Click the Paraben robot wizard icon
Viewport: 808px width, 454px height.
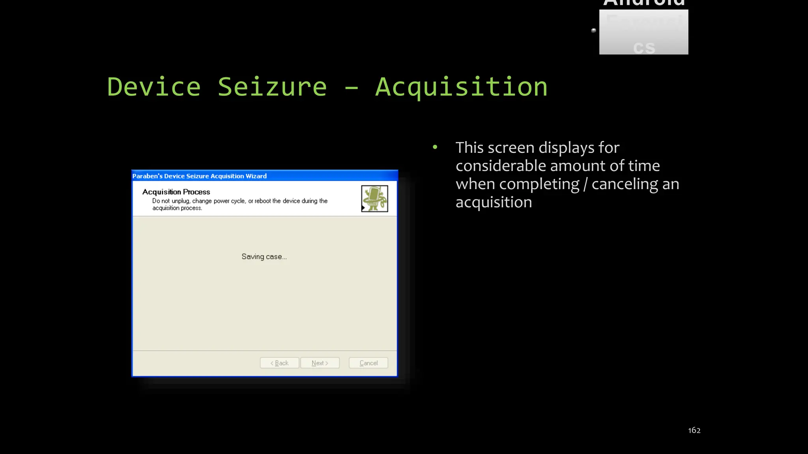point(374,199)
